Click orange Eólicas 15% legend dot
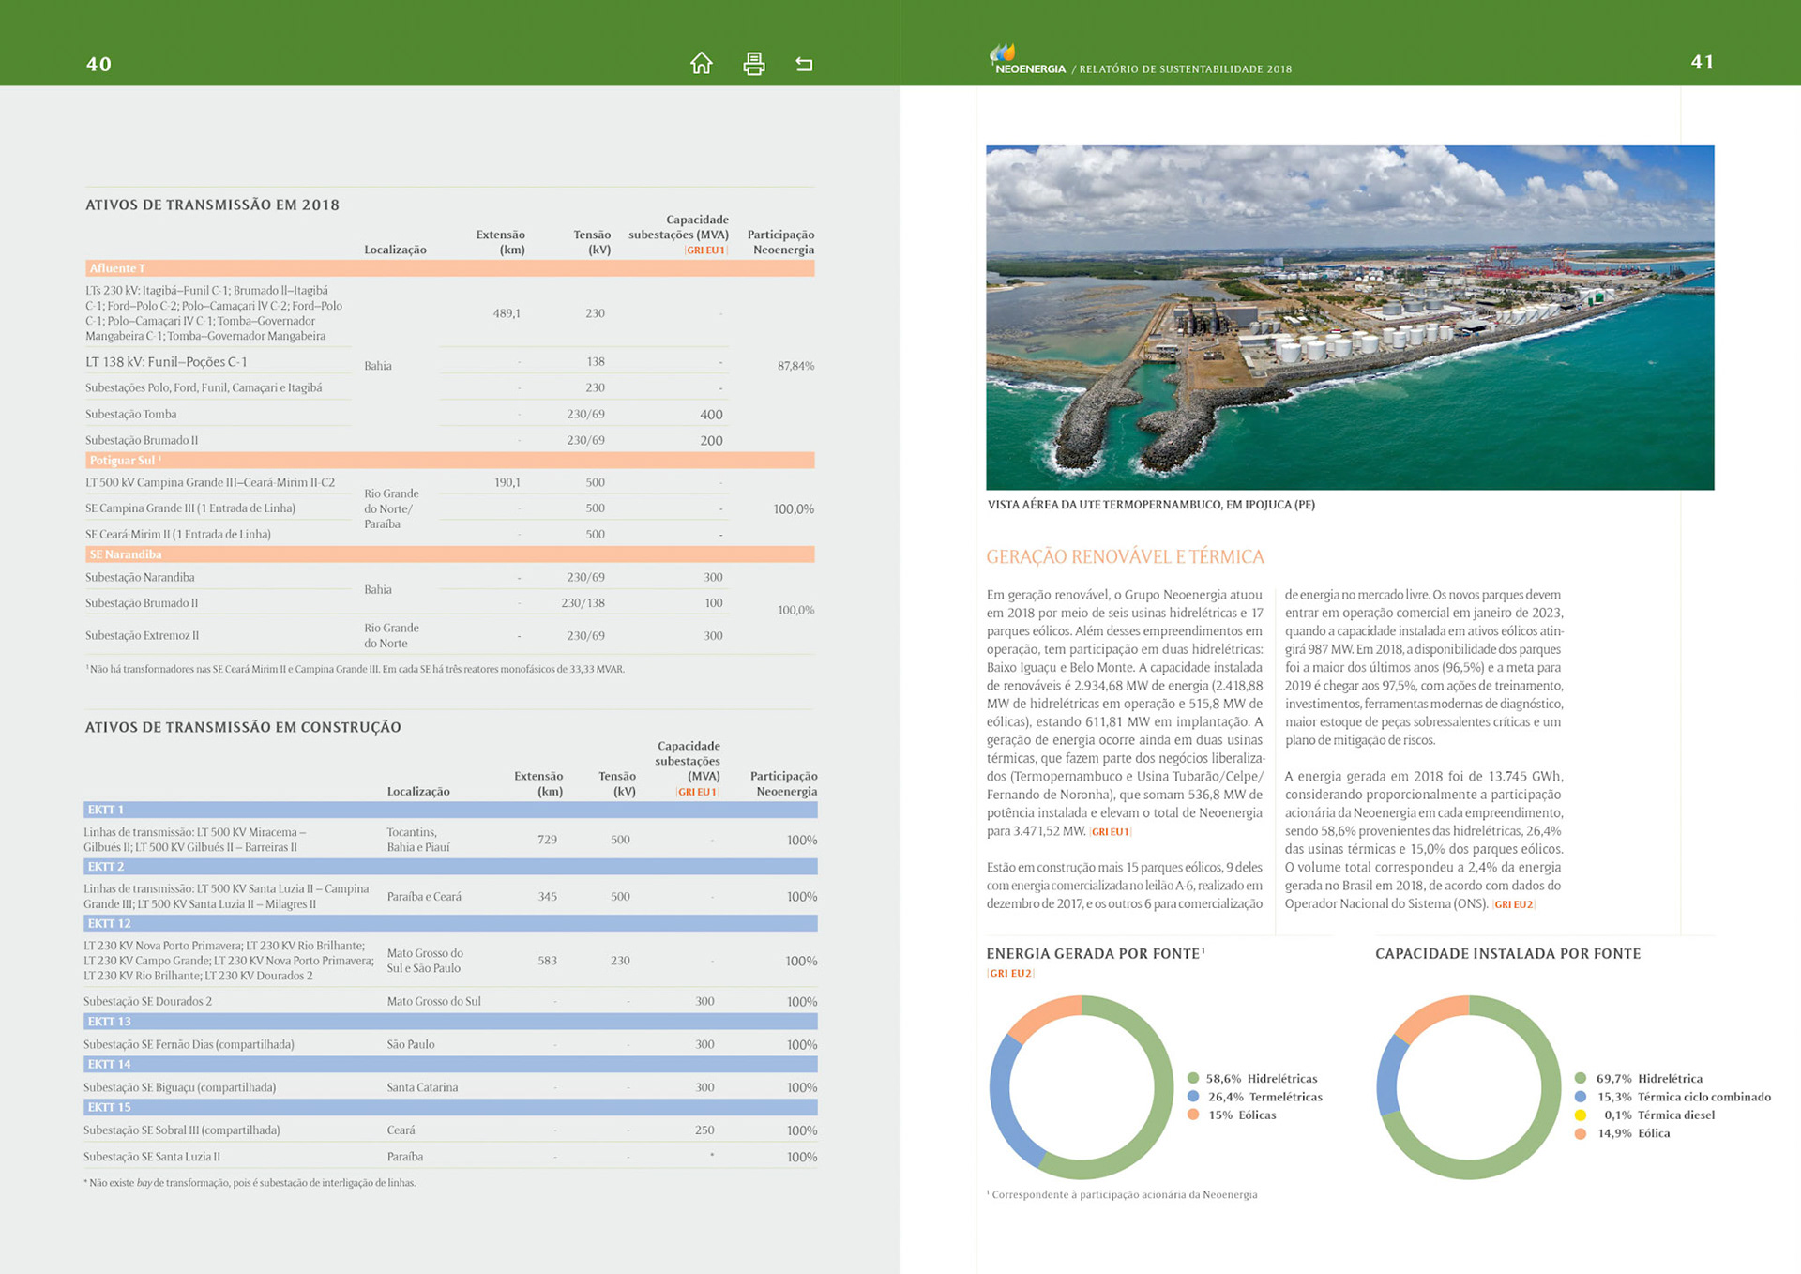 point(1193,1115)
